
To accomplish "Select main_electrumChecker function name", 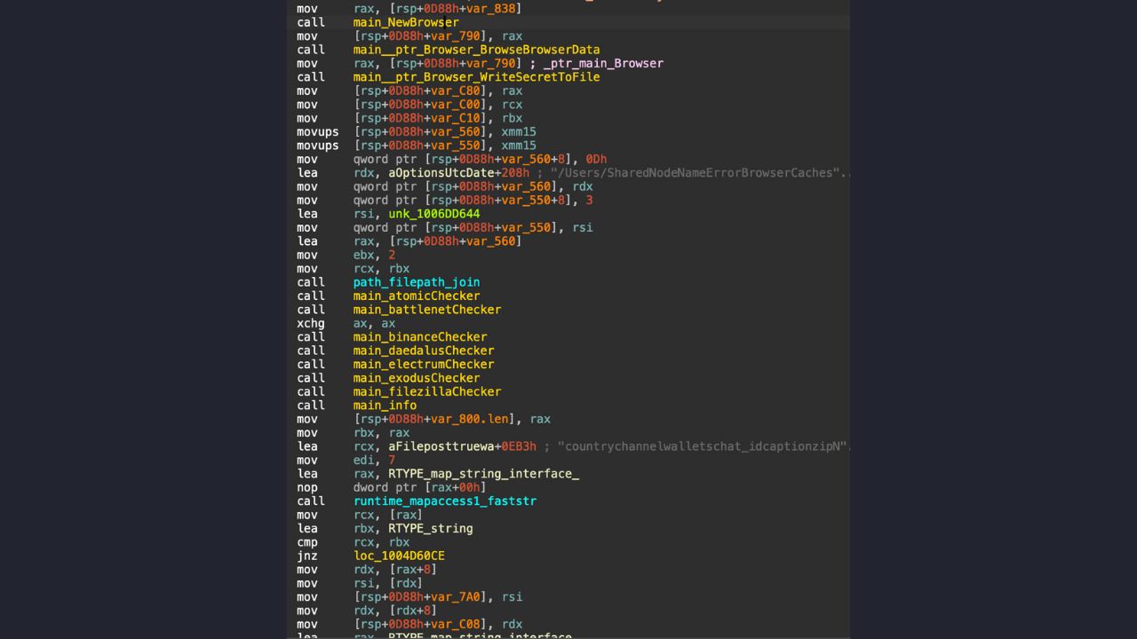I will (x=423, y=364).
